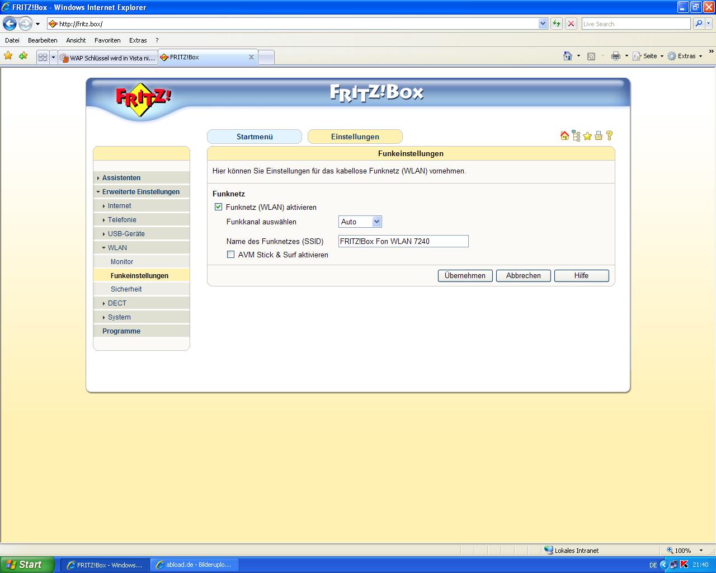Open help with the yellow question mark icon
Image resolution: width=716 pixels, height=573 pixels.
(x=609, y=135)
